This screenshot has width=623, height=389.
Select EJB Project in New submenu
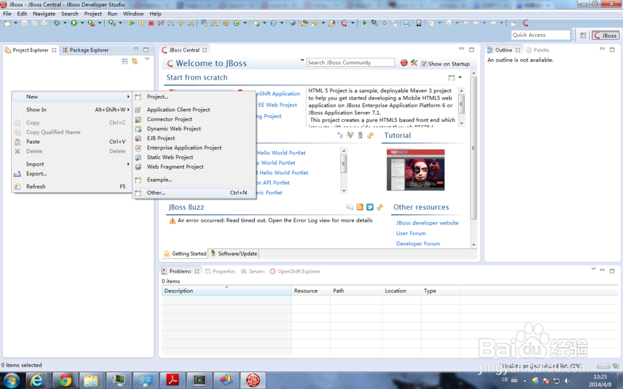click(194, 138)
